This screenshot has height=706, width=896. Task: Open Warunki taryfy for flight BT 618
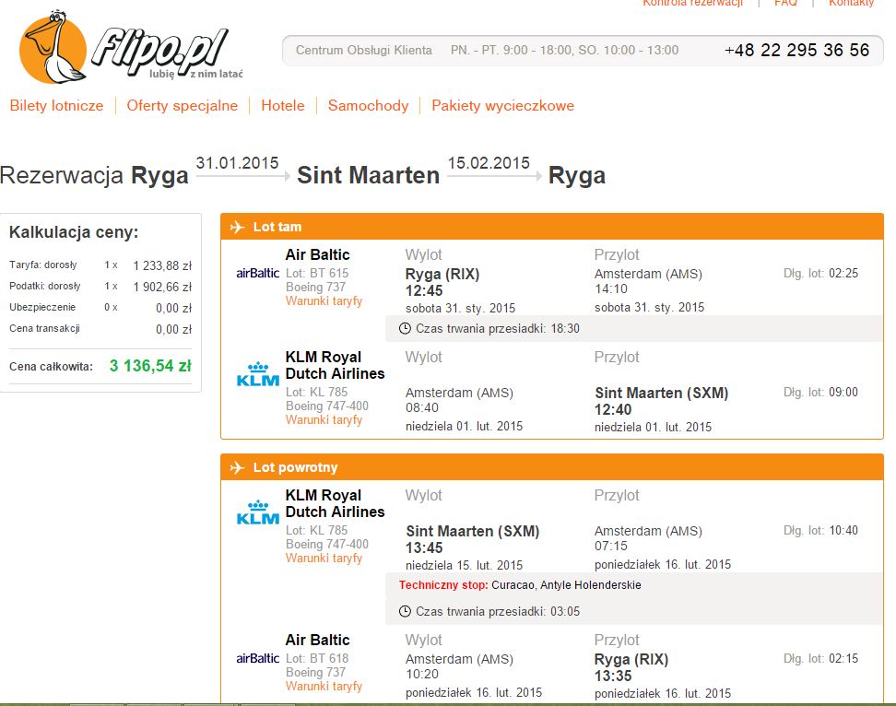(324, 686)
